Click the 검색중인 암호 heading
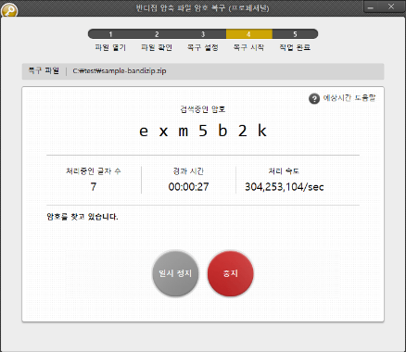The height and width of the screenshot is (352, 406). (203, 109)
